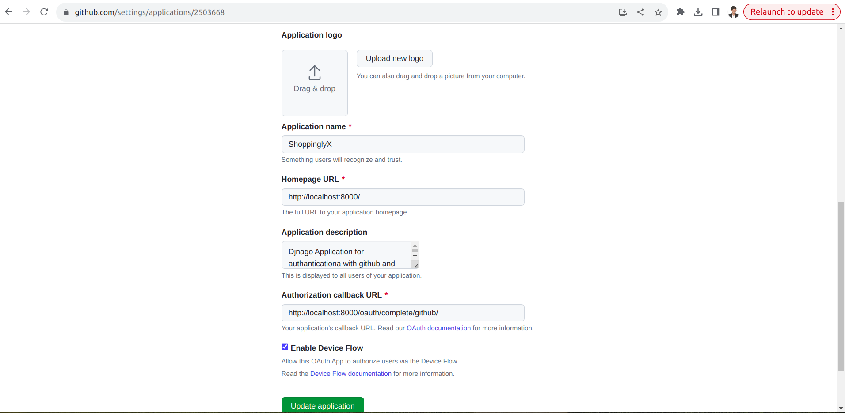The height and width of the screenshot is (413, 845).
Task: Share the current page via share icon
Action: 640,12
